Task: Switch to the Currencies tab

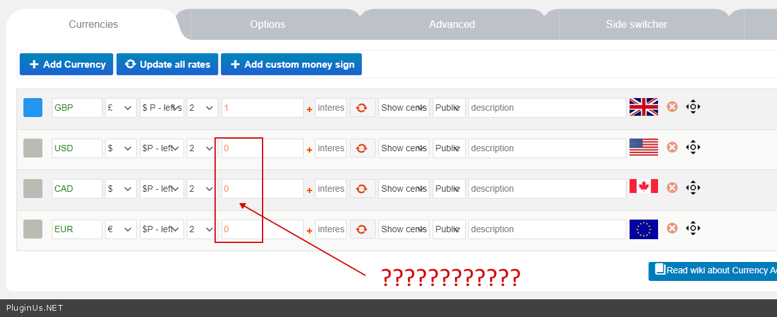Action: tap(93, 24)
